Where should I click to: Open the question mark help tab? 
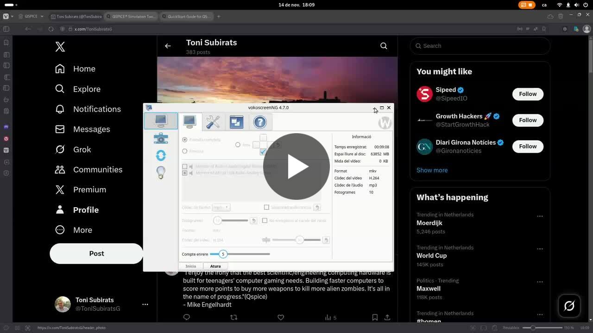[260, 122]
